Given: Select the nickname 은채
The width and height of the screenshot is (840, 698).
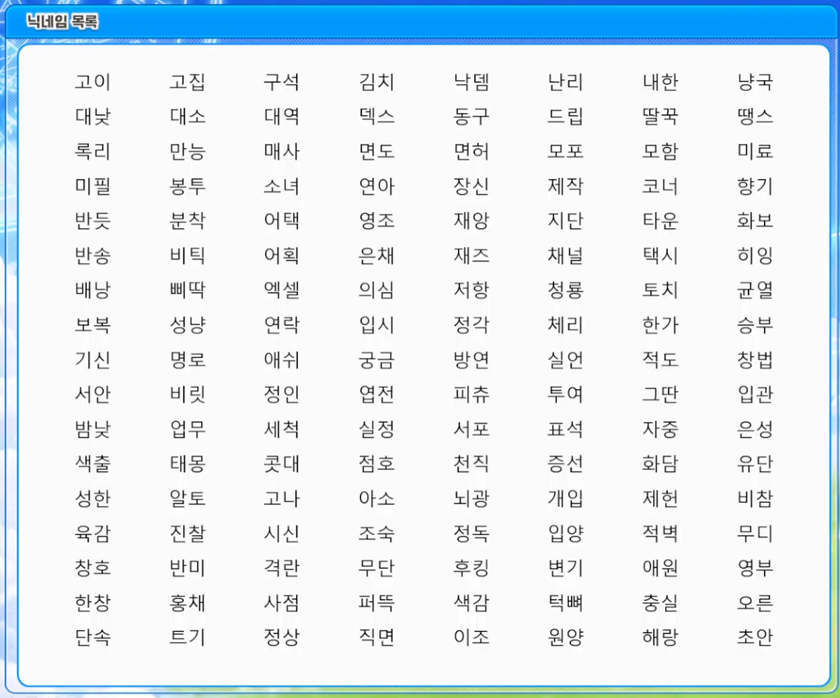Looking at the screenshot, I should (377, 256).
